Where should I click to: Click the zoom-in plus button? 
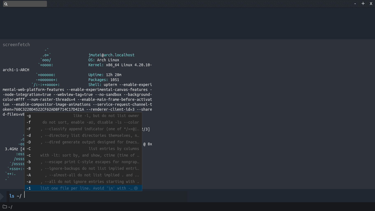(x=363, y=4)
